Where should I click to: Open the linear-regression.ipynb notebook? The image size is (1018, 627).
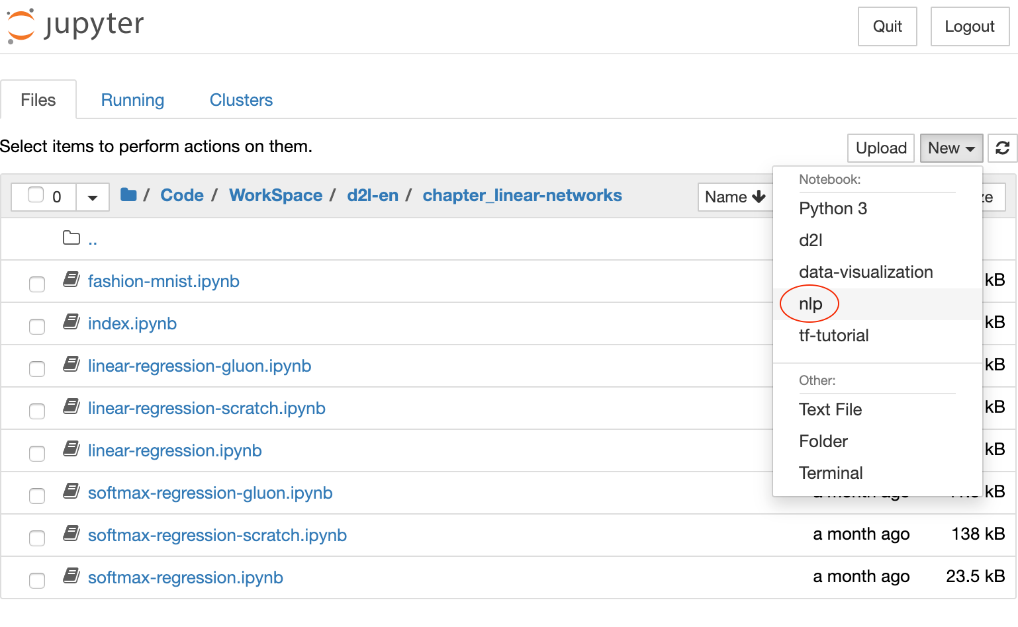coord(175,450)
